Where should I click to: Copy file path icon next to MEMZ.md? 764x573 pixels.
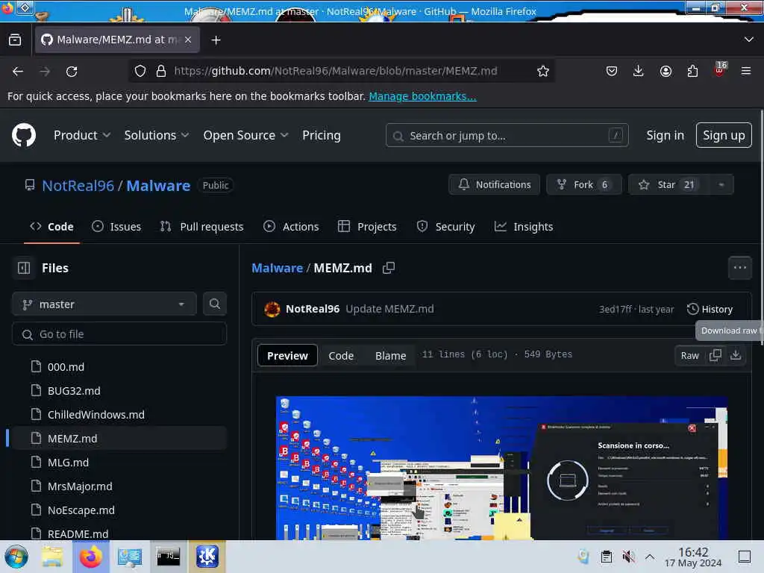click(388, 268)
